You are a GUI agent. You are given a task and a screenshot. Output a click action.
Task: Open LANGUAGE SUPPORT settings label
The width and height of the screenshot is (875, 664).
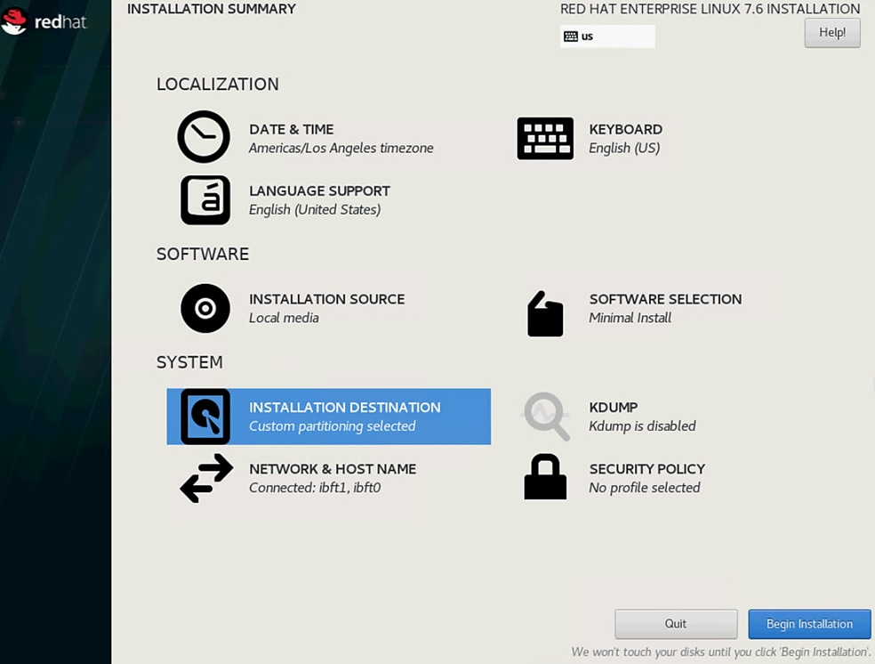(x=319, y=191)
